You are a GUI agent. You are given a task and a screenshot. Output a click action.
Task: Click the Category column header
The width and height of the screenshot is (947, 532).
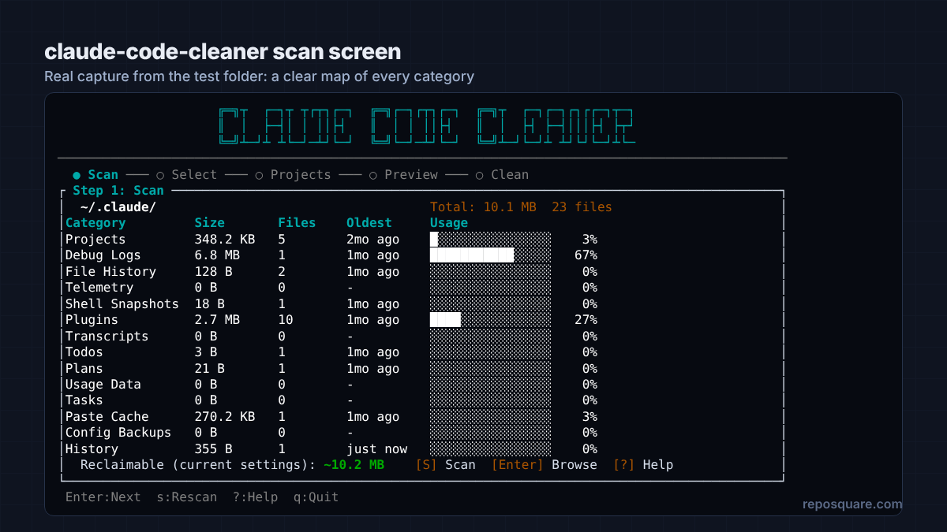pos(95,223)
